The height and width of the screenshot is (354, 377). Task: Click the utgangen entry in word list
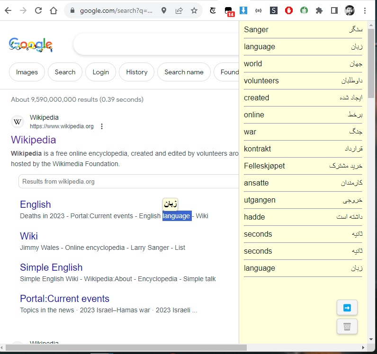pos(303,200)
